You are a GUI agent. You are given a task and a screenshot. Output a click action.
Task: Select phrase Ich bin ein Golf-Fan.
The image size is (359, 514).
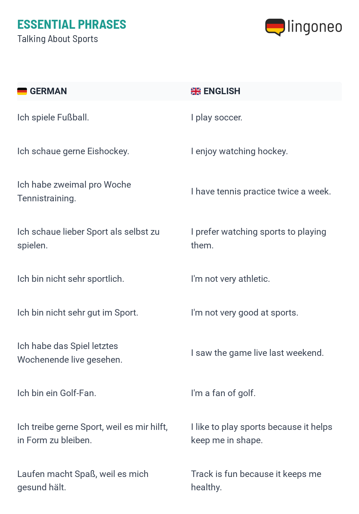click(57, 393)
